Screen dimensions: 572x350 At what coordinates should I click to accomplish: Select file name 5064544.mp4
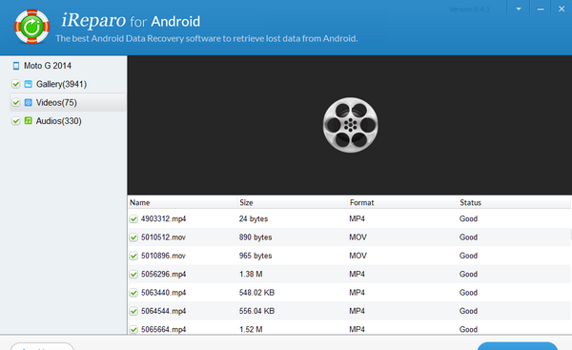click(163, 311)
